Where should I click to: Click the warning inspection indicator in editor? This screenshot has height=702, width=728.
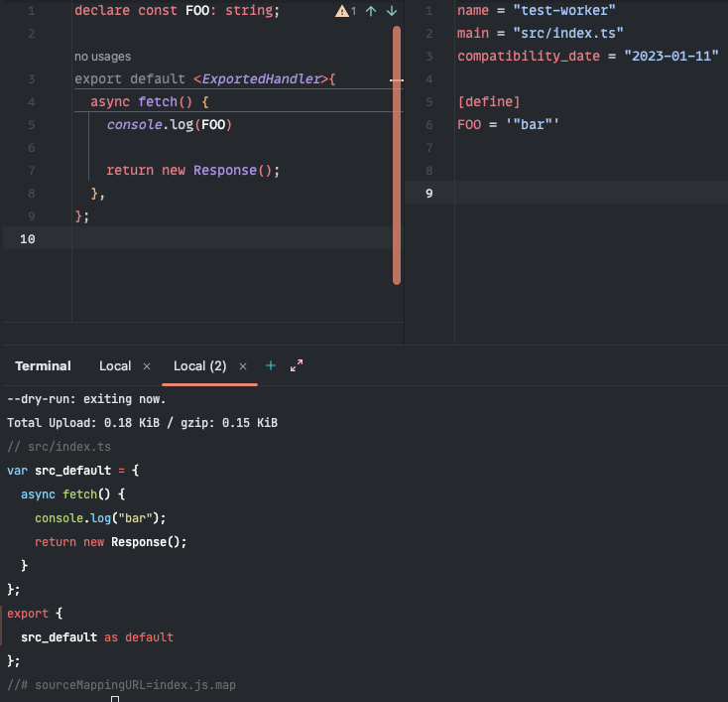(345, 11)
